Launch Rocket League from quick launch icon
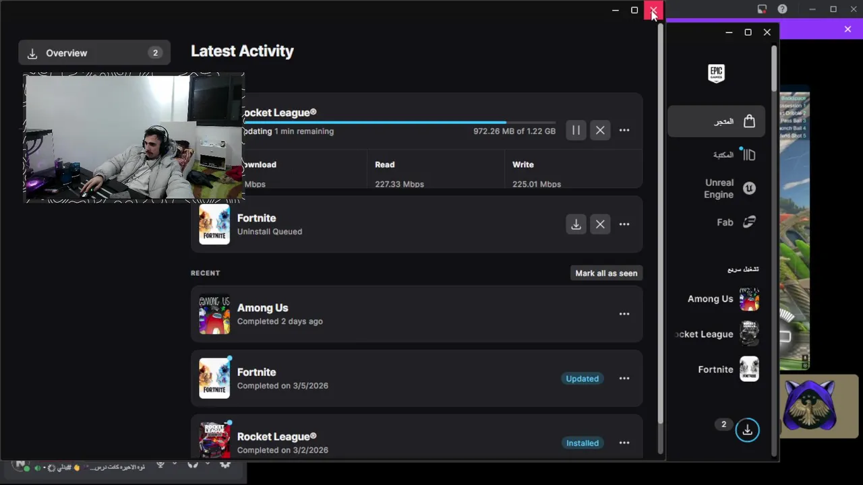The height and width of the screenshot is (485, 863). coord(749,334)
